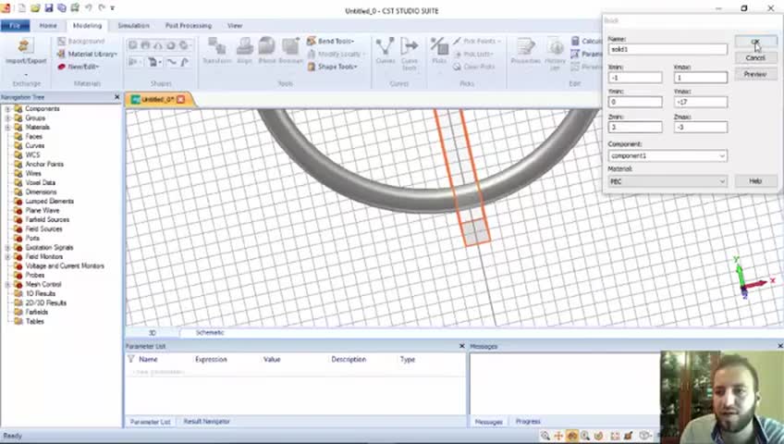Viewport: 784px width, 444px height.
Task: Expand the Mesh Control tree node
Action: (x=7, y=285)
